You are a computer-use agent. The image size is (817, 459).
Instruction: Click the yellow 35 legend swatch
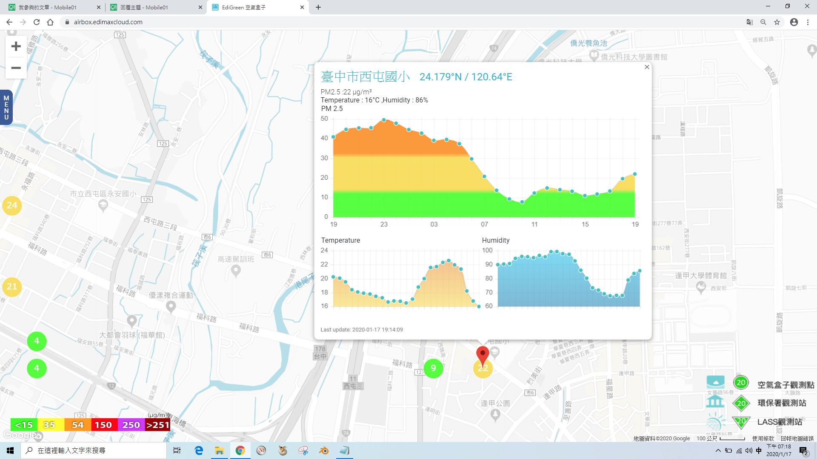coord(51,425)
